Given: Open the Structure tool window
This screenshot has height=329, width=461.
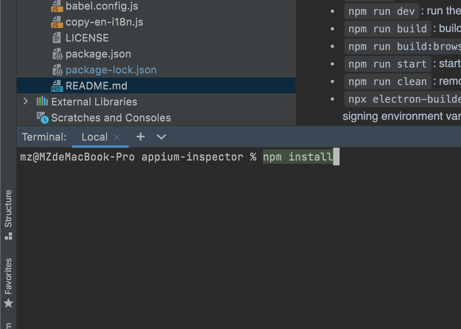Looking at the screenshot, I should [x=8, y=215].
